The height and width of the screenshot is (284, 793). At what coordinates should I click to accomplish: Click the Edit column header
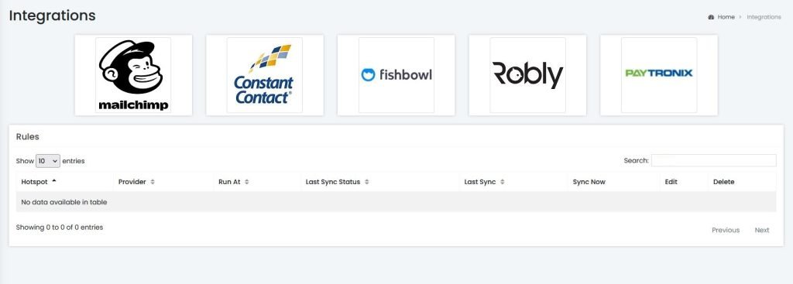(671, 182)
